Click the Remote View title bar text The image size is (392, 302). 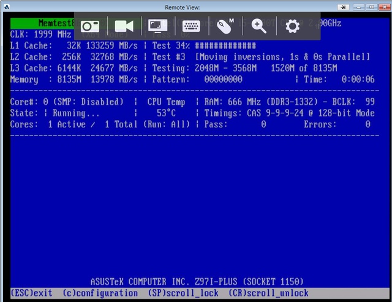tap(183, 7)
